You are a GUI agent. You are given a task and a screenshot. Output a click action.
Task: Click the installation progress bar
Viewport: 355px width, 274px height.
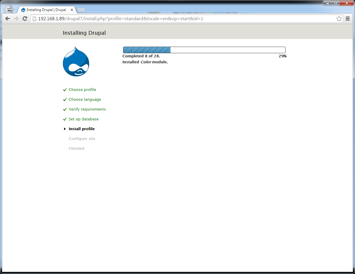coord(204,50)
